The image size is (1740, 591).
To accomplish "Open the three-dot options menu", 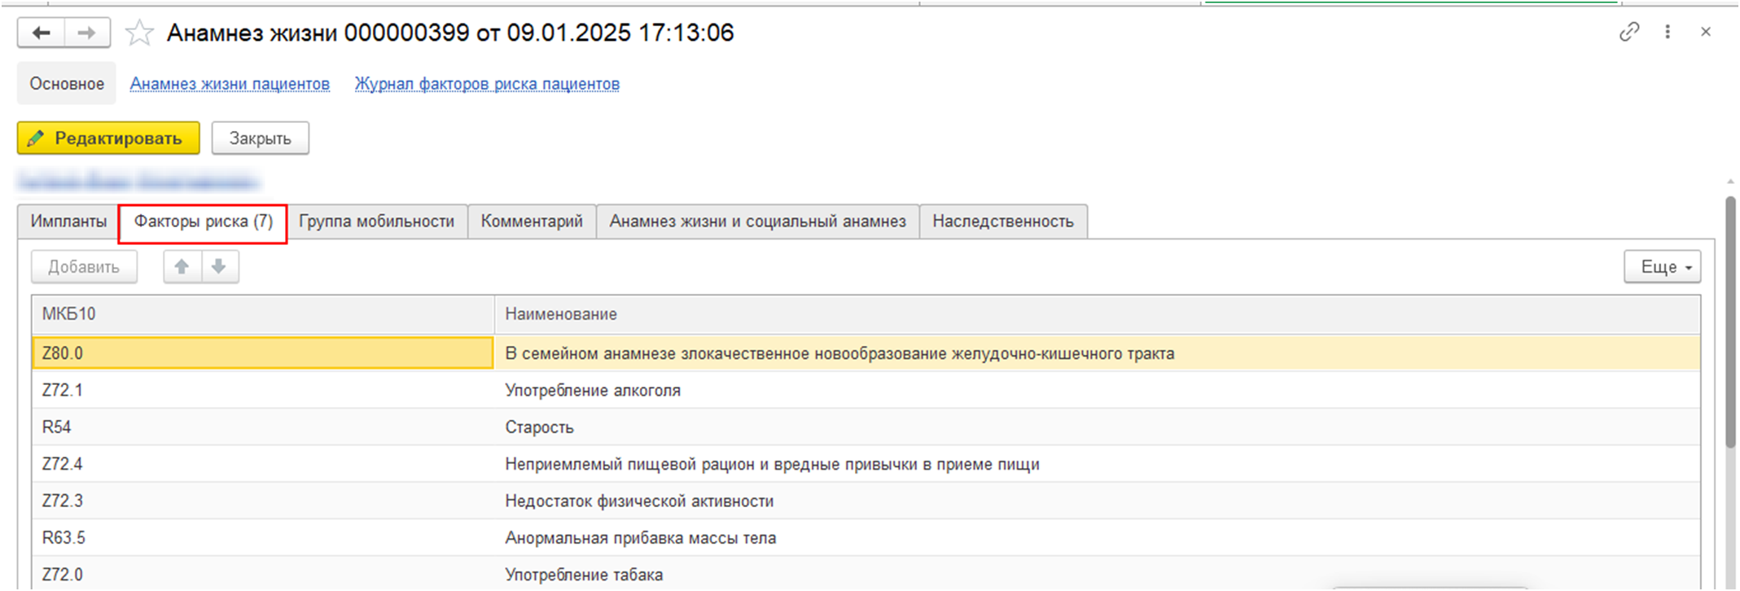I will [x=1668, y=32].
